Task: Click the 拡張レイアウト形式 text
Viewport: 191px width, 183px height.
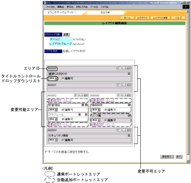Action: [x=74, y=51]
